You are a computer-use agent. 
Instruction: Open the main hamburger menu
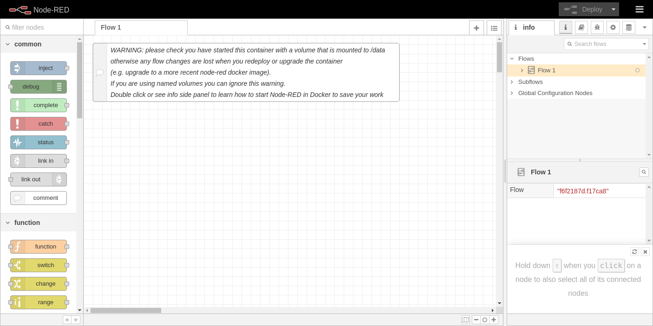click(640, 9)
